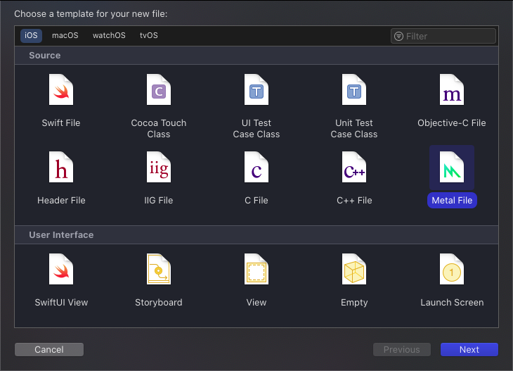Click the Next button

click(469, 349)
